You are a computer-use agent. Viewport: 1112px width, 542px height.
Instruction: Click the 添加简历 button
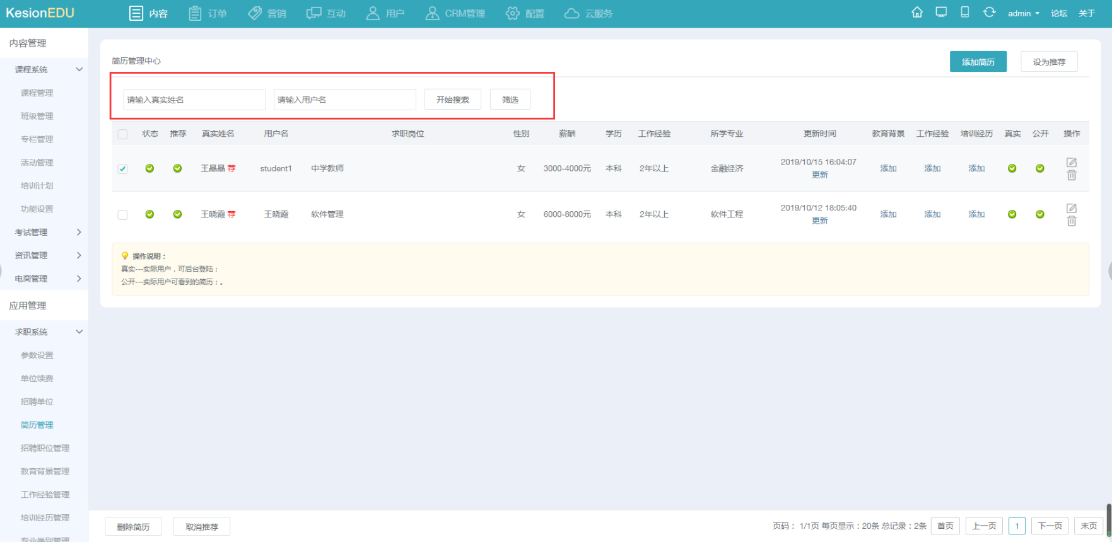pyautogui.click(x=978, y=62)
